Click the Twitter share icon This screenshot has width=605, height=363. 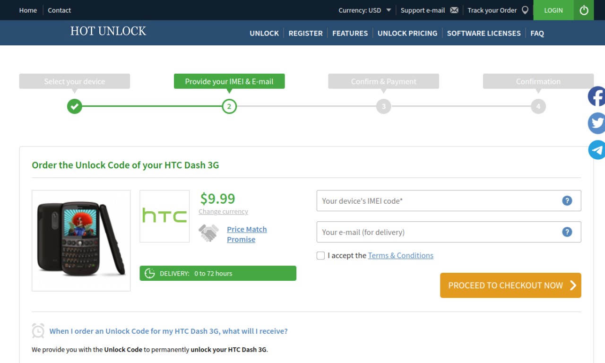click(x=596, y=123)
